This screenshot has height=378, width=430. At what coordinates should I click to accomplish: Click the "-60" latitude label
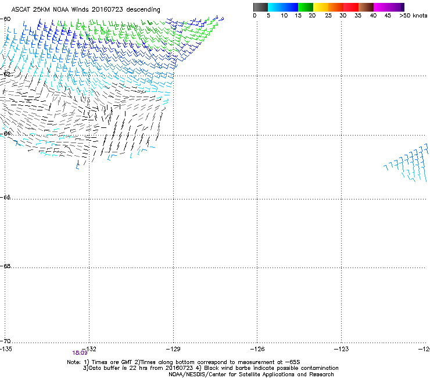tap(5, 19)
